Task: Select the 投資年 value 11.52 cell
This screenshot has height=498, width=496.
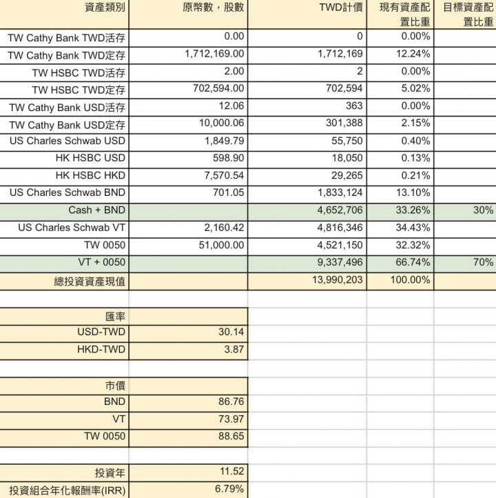Action: [x=188, y=473]
